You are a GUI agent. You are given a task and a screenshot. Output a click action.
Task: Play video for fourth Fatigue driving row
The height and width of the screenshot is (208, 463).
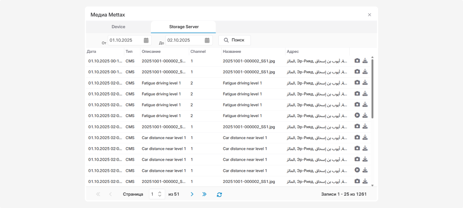click(357, 115)
